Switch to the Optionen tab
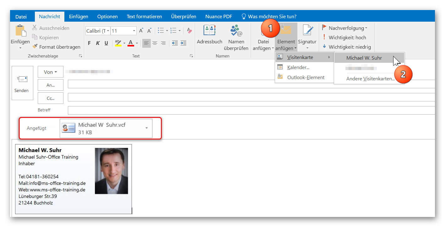 (107, 17)
